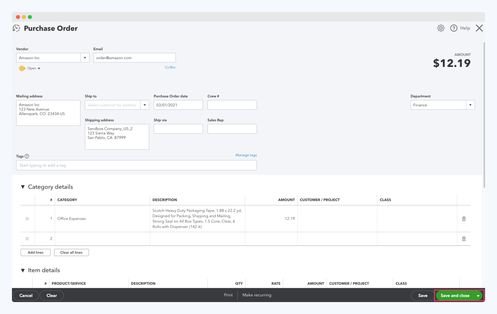Click the recurring clock icon beside Purchase Order
This screenshot has width=497, height=314.
(16, 28)
